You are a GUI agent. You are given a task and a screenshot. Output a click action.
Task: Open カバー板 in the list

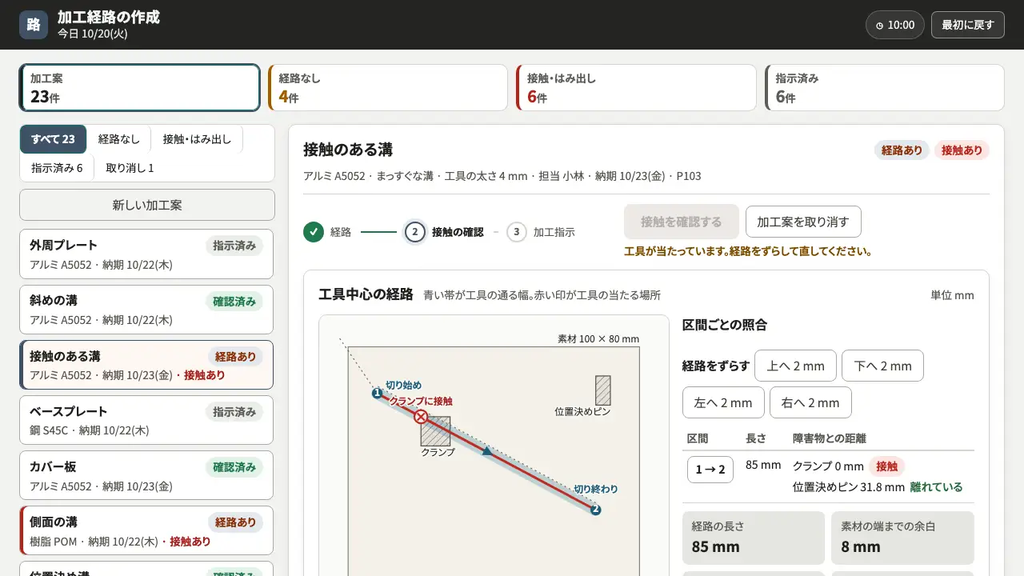(x=146, y=475)
